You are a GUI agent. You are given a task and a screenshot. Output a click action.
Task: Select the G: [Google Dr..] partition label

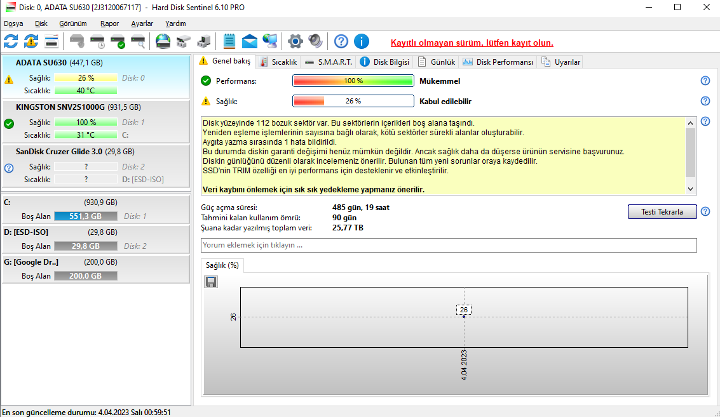tap(31, 262)
